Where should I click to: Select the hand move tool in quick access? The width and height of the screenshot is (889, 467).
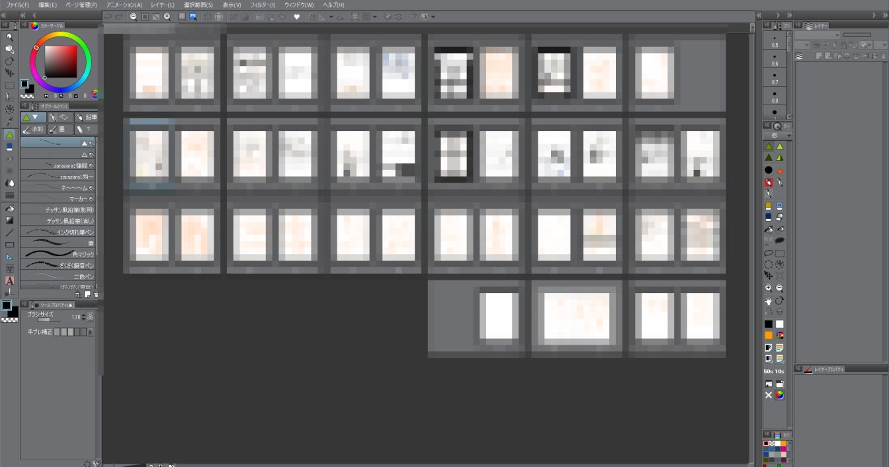tap(769, 300)
